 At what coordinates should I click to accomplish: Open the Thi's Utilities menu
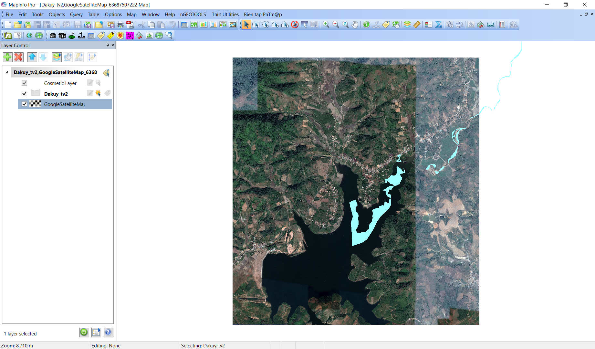point(225,15)
